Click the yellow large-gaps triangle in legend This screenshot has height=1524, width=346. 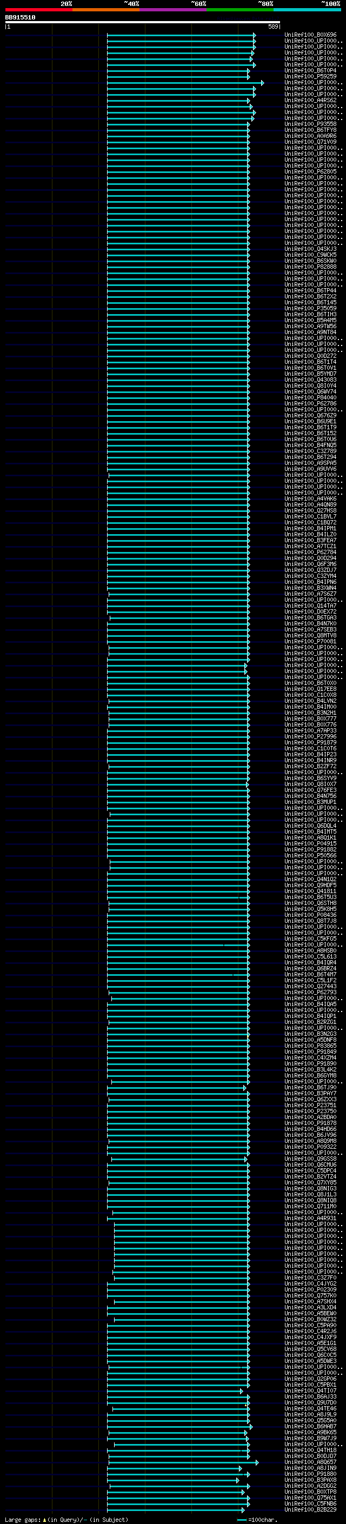[x=44, y=1519]
